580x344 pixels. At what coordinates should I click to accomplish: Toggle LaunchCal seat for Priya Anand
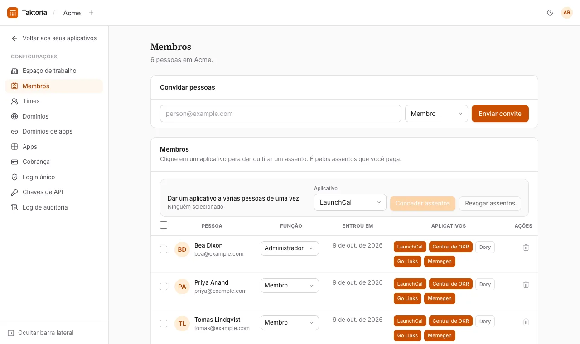tap(410, 284)
